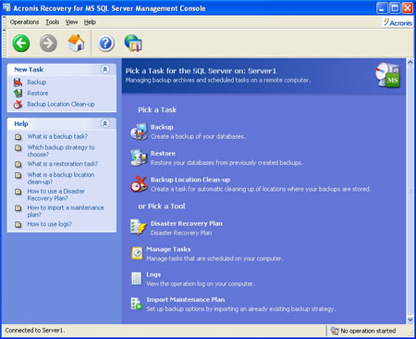Open the View menu
416x339 pixels.
[x=71, y=22]
